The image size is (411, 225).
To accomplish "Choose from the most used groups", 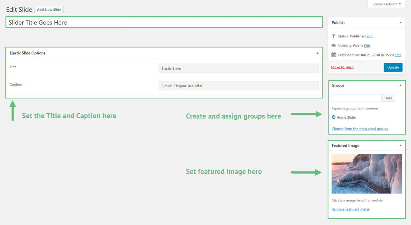I will pos(360,128).
